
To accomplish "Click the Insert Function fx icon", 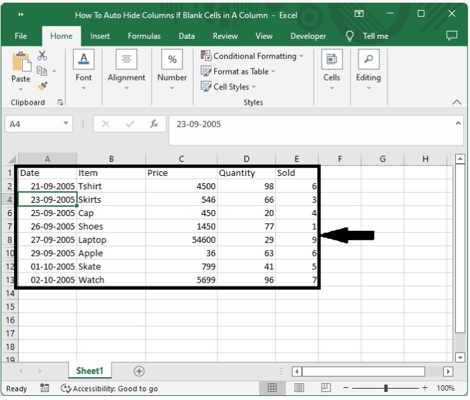I will 154,124.
